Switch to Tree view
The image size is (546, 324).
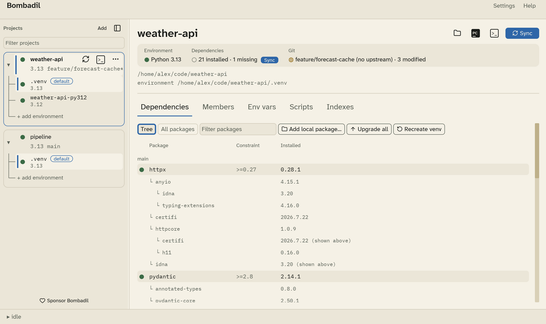[x=147, y=129]
